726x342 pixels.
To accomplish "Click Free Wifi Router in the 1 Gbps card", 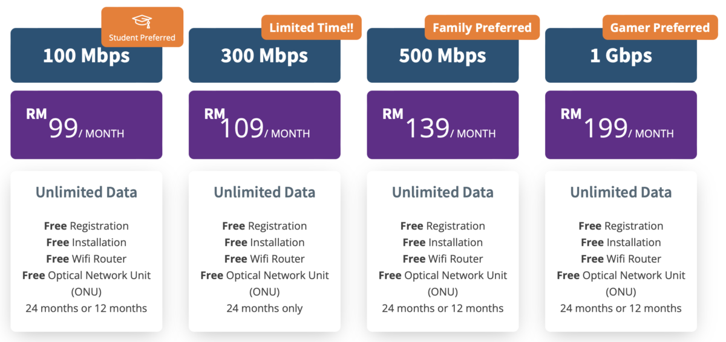I will tap(621, 259).
